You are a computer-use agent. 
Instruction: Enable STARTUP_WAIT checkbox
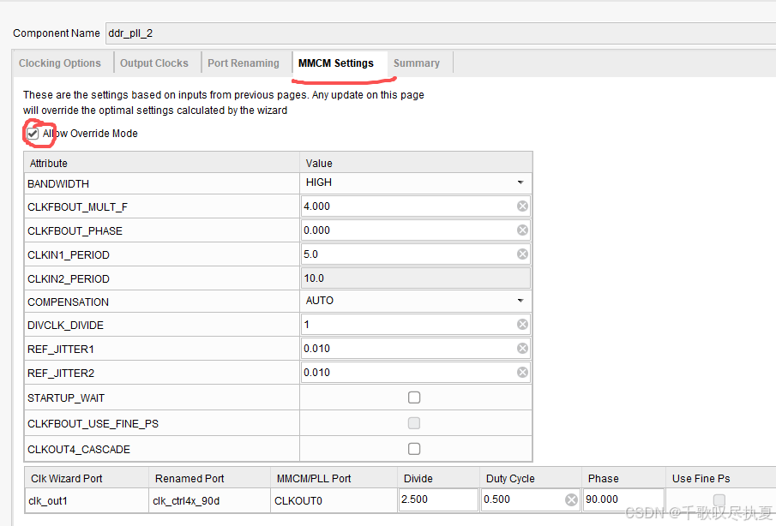[x=414, y=397]
